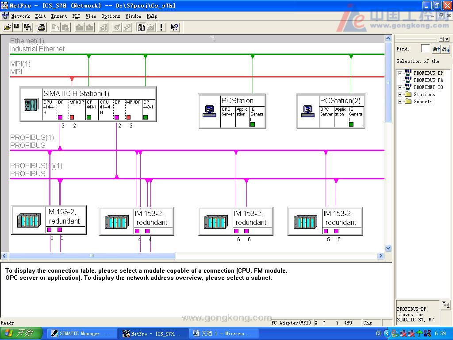
Task: Click the catalog info toggle icon at bottom right
Action: click(446, 304)
